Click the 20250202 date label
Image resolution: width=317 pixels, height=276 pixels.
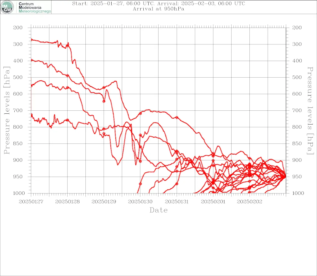pos(249,202)
